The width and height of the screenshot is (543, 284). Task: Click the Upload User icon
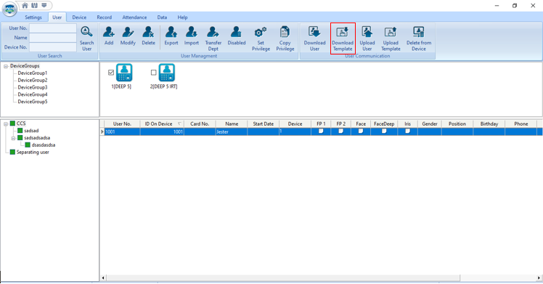[x=367, y=32]
